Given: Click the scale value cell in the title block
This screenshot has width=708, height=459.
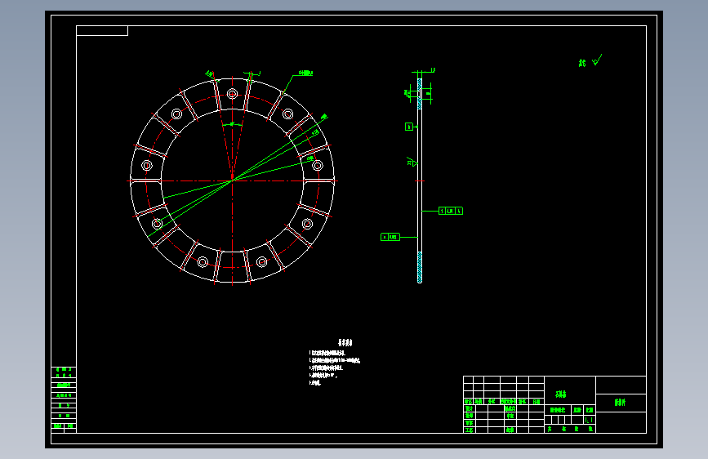Looking at the screenshot, I should coord(590,420).
